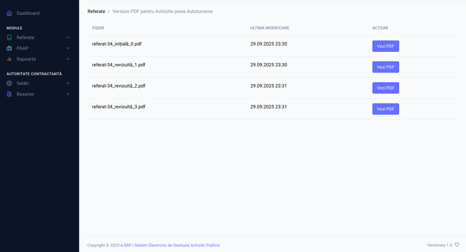Click the PAAP briefcase icon
The image size is (466, 252).
point(9,48)
